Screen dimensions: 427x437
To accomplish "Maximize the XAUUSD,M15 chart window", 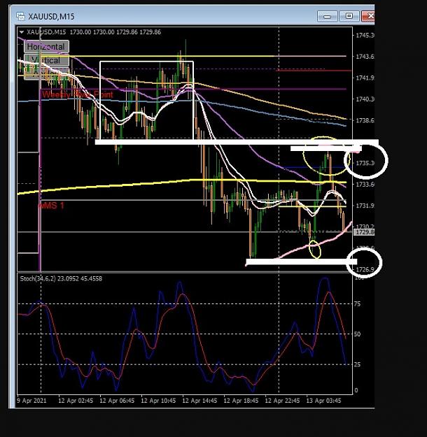I will pyautogui.click(x=349, y=16).
